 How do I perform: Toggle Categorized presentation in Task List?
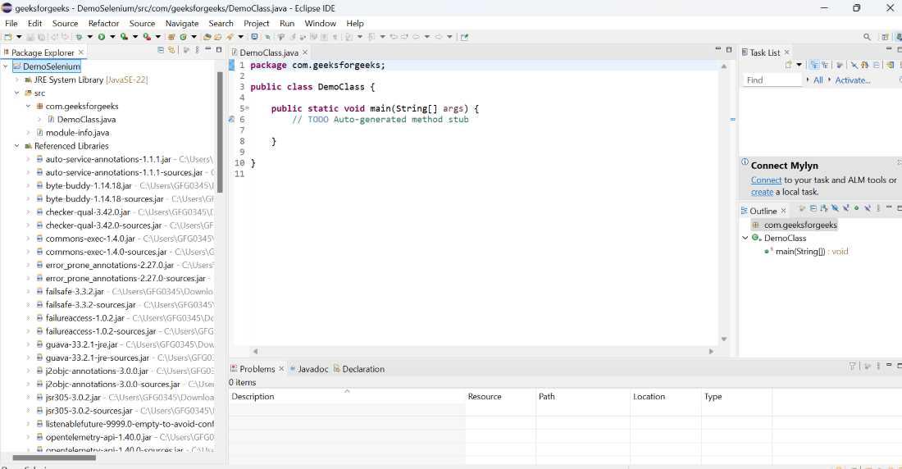(x=814, y=65)
